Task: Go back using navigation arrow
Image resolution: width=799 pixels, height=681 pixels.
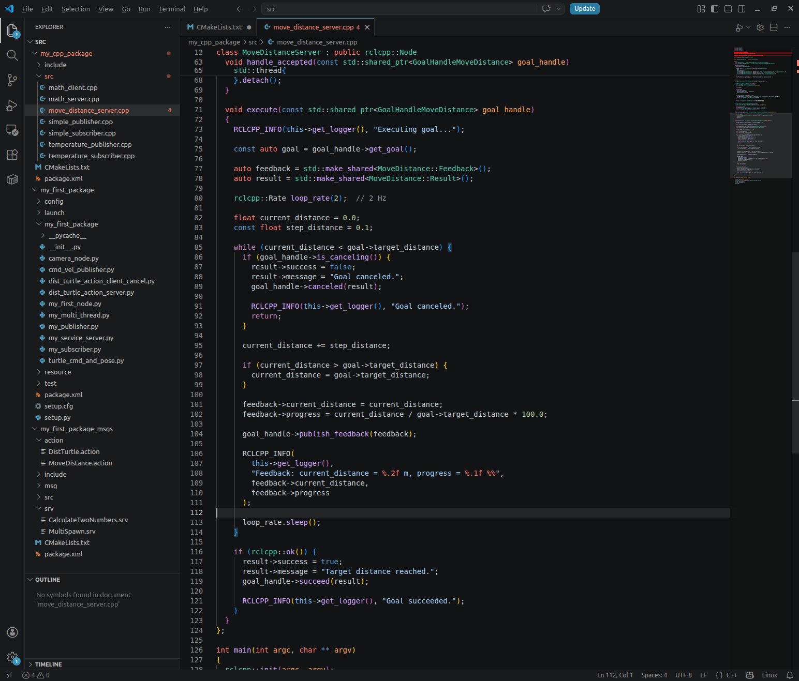Action: point(240,9)
